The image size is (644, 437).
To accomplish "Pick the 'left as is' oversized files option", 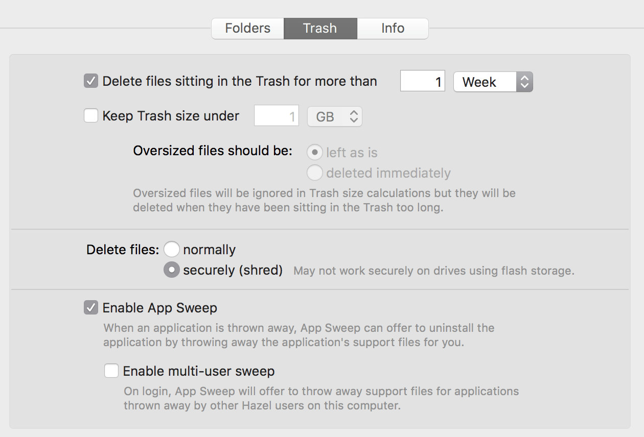I will coord(314,153).
